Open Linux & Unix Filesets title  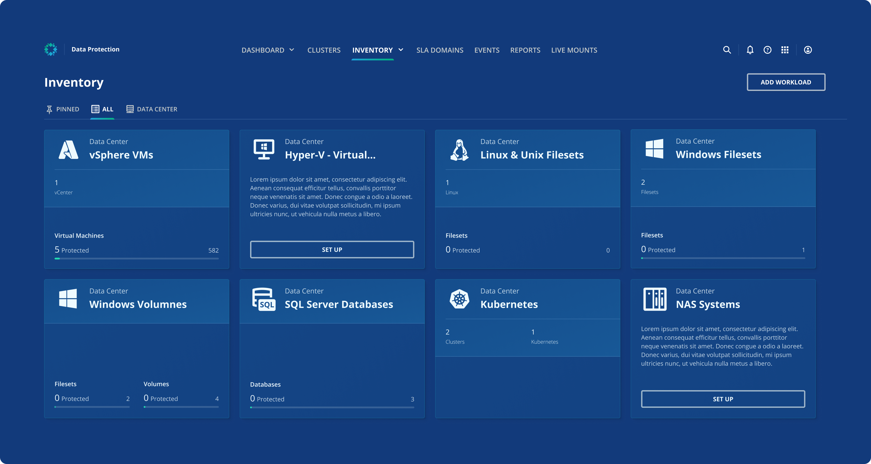(532, 155)
